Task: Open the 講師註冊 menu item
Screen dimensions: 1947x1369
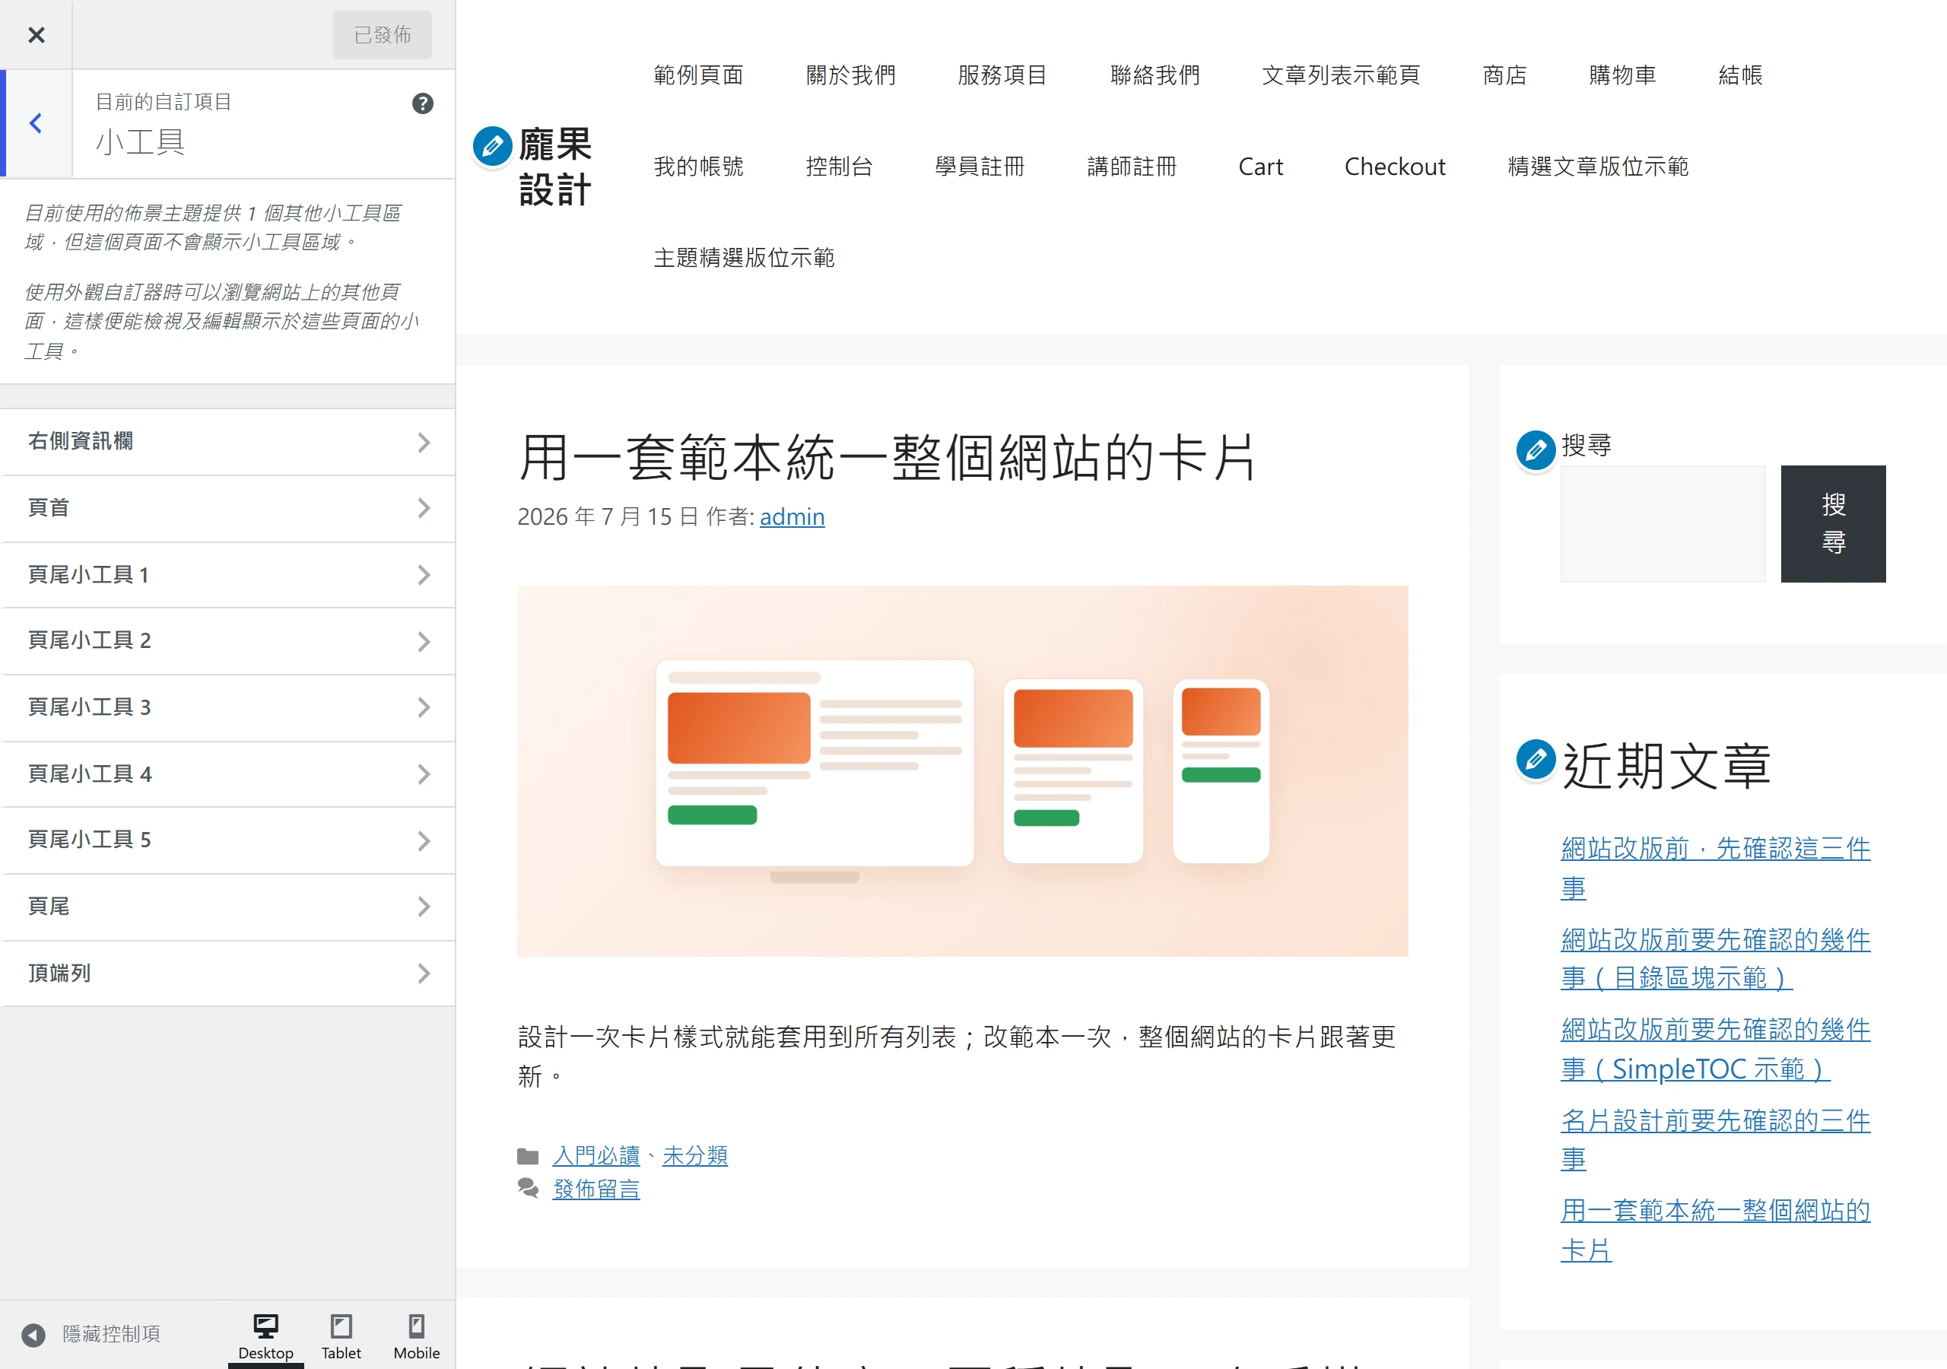Action: [x=1131, y=167]
